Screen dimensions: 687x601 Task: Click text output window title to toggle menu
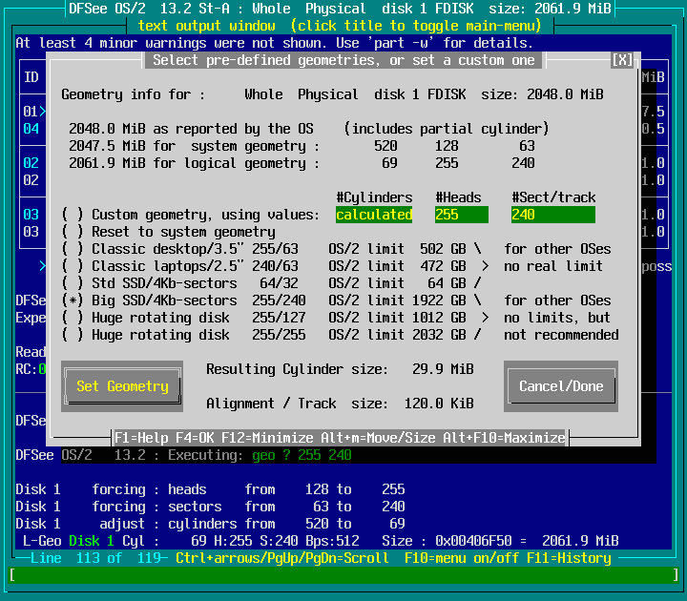pos(343,26)
